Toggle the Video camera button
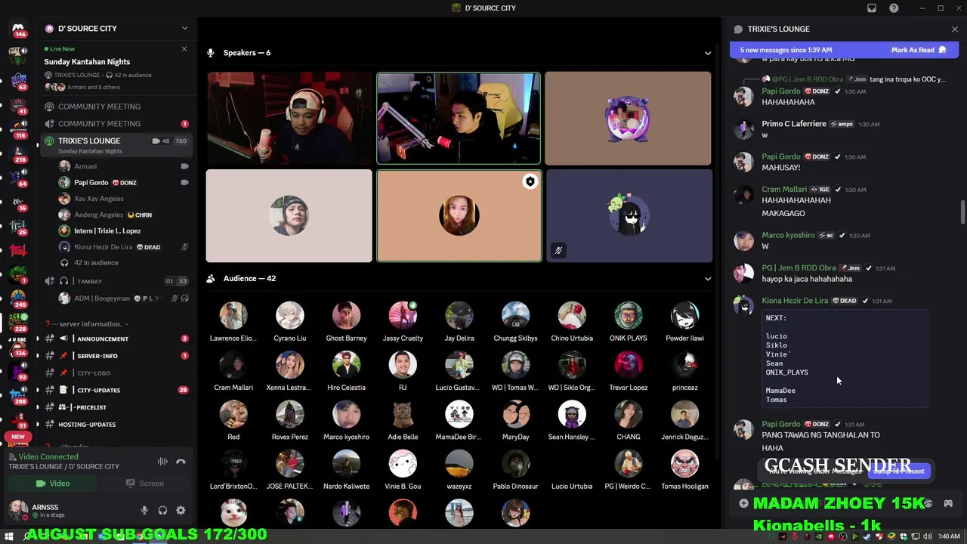The image size is (967, 544). click(53, 484)
